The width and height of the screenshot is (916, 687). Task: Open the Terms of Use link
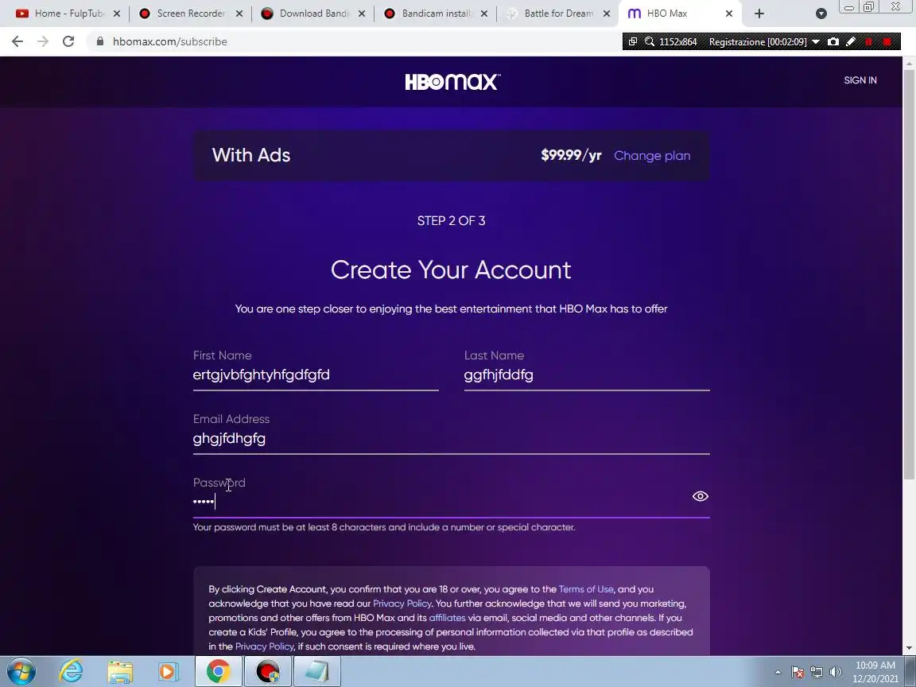586,589
